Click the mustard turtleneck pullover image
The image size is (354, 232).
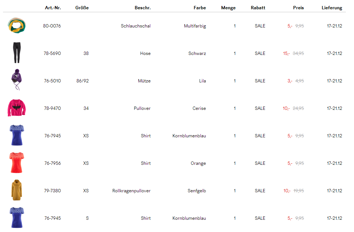click(x=17, y=190)
